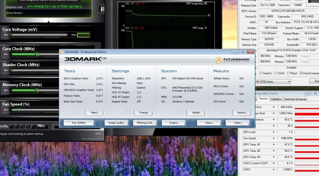Open the Hardware Giveaway tab
This screenshot has width=319, height=176.
click(295, 99)
